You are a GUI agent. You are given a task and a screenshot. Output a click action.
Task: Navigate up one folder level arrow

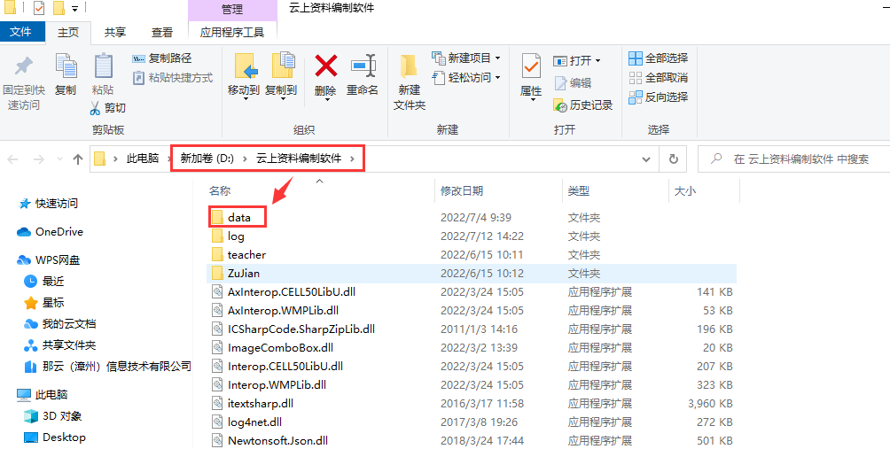click(78, 159)
